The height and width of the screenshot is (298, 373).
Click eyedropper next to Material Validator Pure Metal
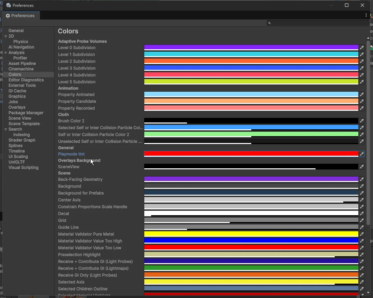click(361, 234)
